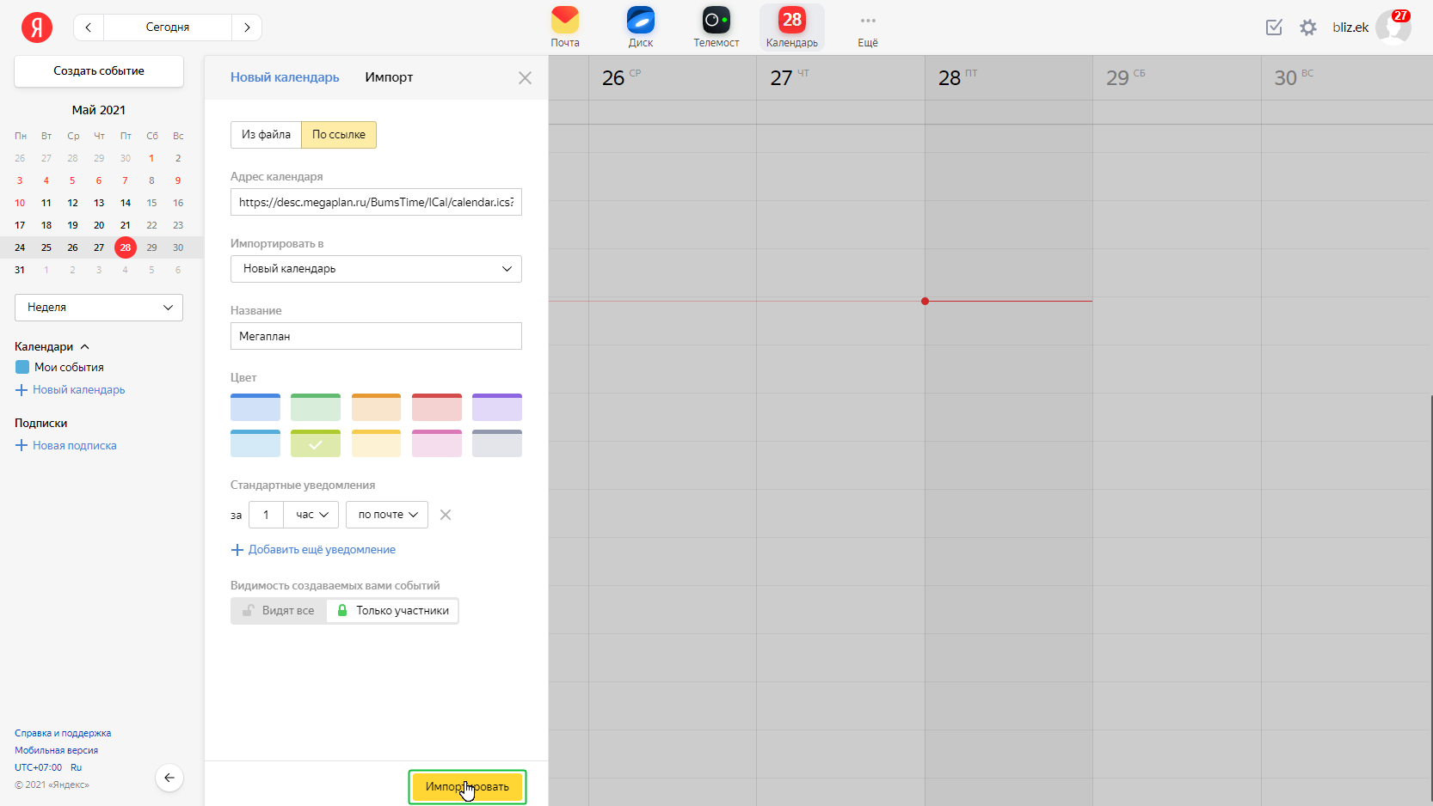The image size is (1433, 806).
Task: Open the Неделя view dropdown
Action: pyautogui.click(x=99, y=308)
